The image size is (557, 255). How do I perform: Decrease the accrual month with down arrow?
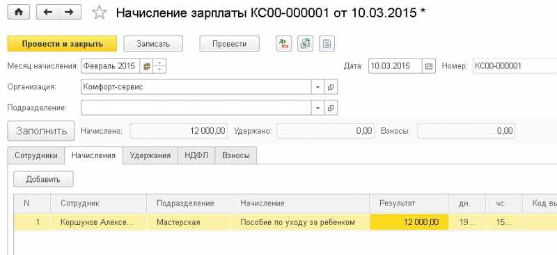(159, 70)
